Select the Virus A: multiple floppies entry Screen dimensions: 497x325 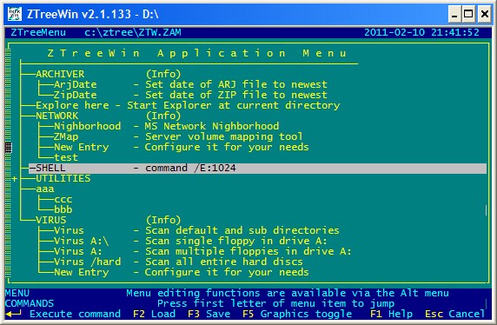point(78,251)
